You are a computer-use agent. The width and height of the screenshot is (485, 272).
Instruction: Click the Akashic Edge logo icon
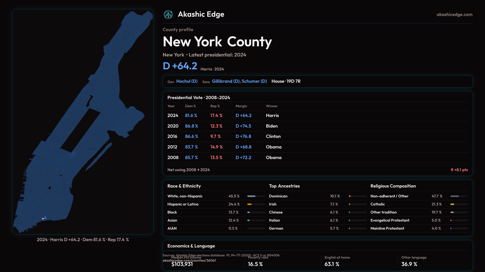point(168,15)
